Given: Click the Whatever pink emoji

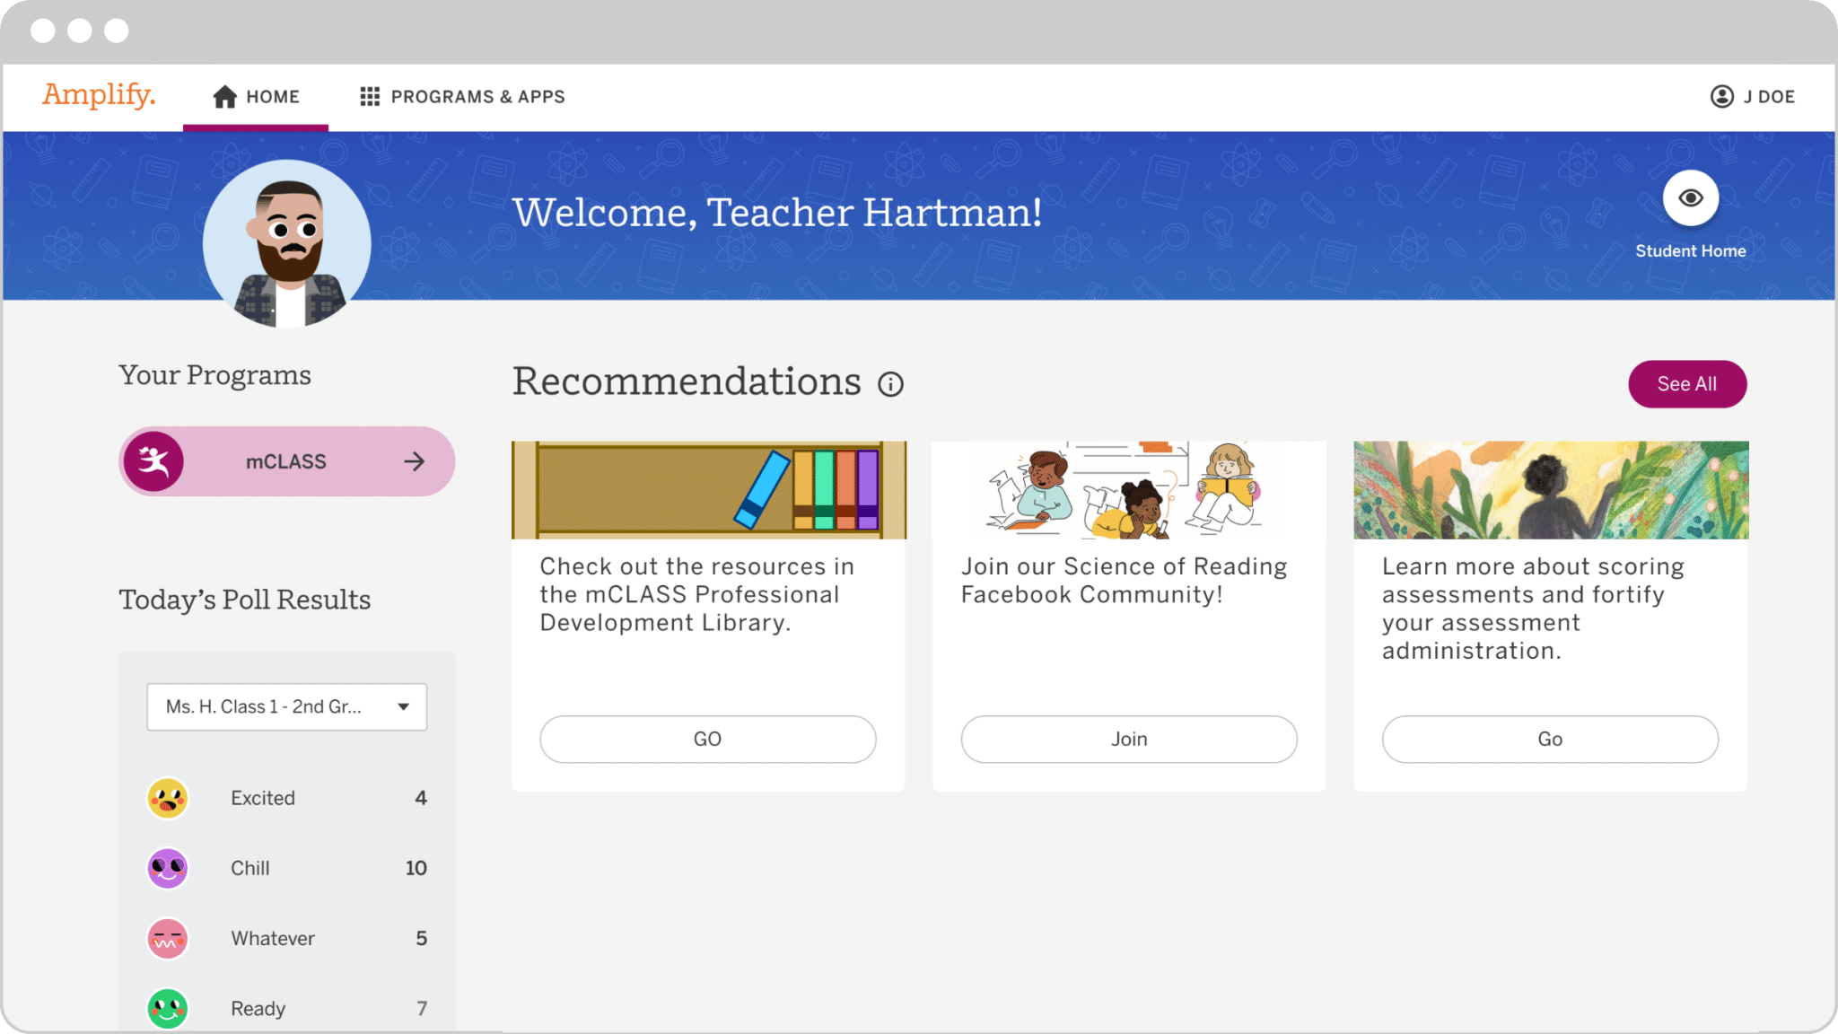Looking at the screenshot, I should pyautogui.click(x=168, y=938).
